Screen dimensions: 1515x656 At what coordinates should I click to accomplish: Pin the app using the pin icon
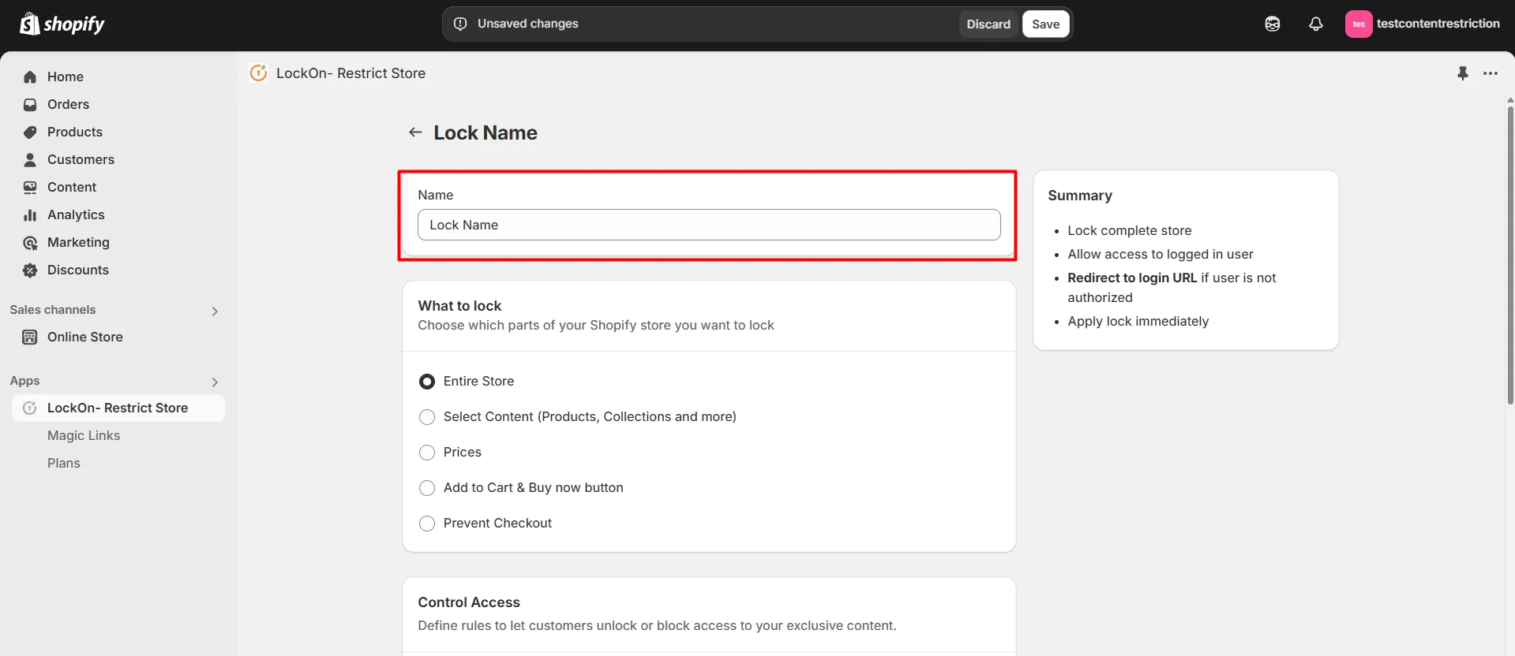[x=1463, y=73]
